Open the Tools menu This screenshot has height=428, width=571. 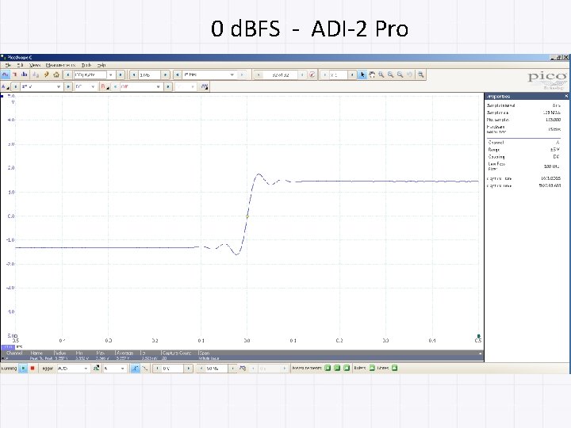pos(86,65)
